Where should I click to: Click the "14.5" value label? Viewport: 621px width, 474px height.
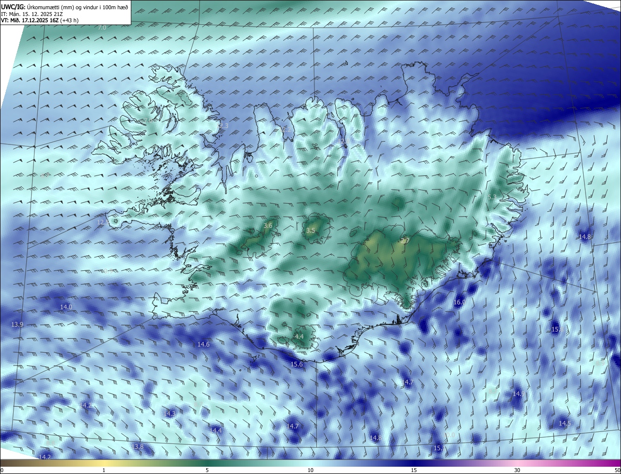(x=565, y=423)
